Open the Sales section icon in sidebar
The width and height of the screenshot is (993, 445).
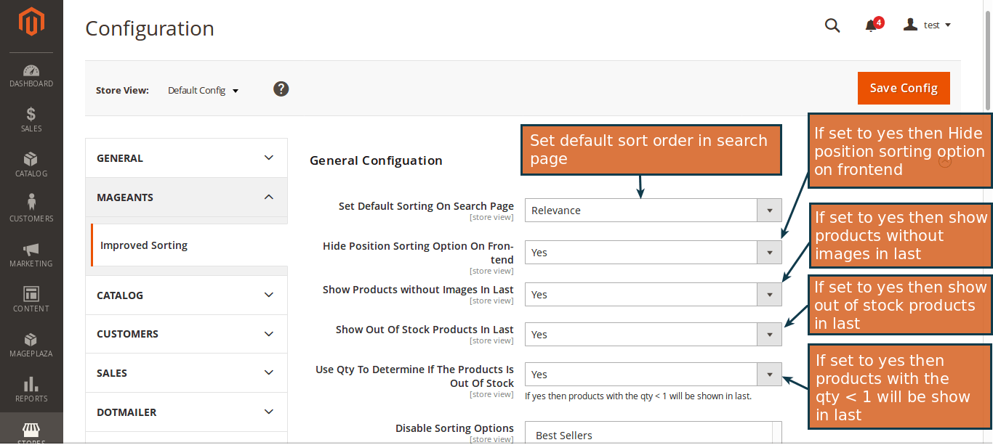tap(31, 120)
